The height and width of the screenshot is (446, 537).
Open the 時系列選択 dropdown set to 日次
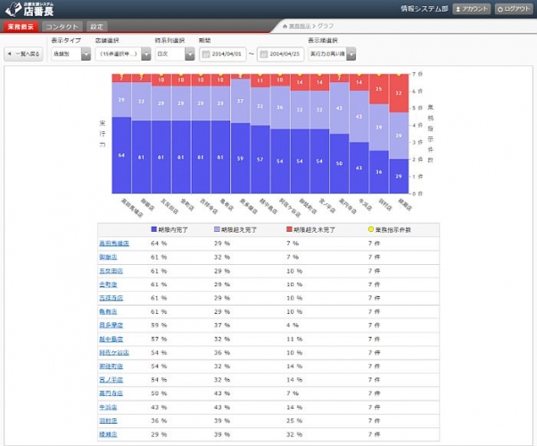175,54
